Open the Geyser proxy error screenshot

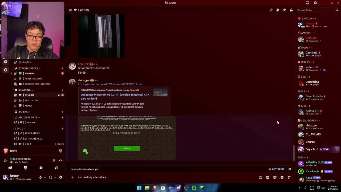pyautogui.click(x=127, y=138)
